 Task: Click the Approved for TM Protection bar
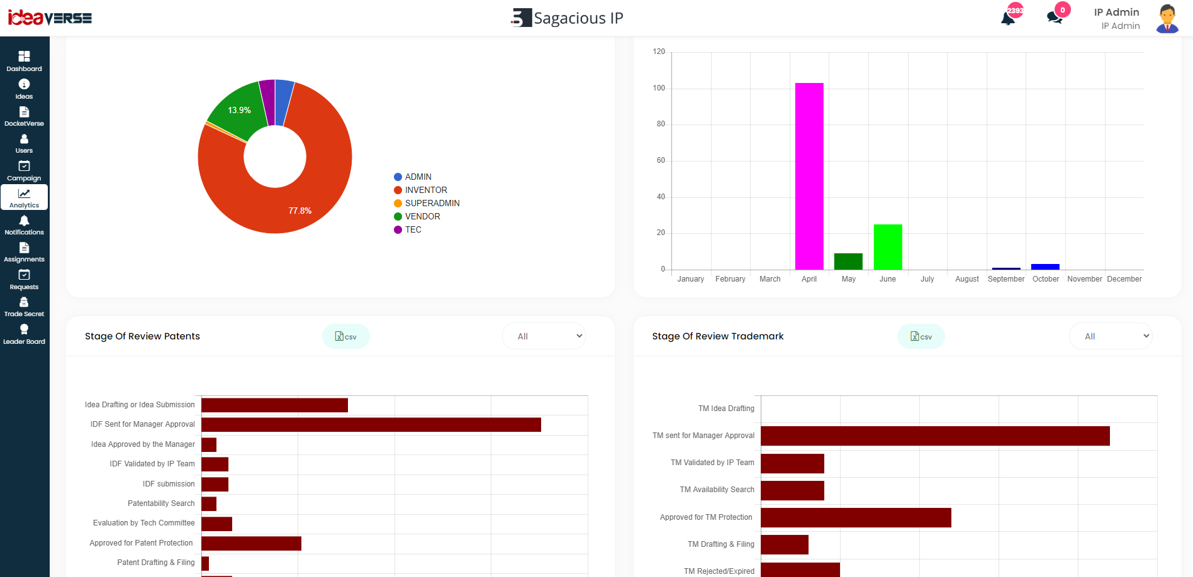[x=856, y=518]
